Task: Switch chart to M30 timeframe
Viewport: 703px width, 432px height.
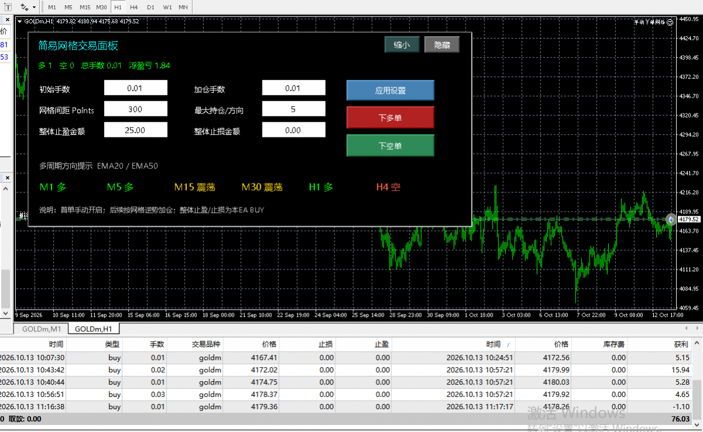Action: tap(101, 7)
